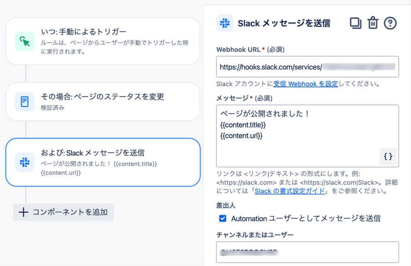The width and height of the screenshot is (411, 266).
Task: Open help via the question mark icon
Action: tap(390, 23)
